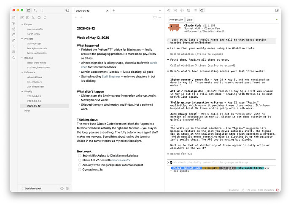Viewport: 291px width, 205px height.
Task: Collapse the Weekly folder
Action: 22,91
